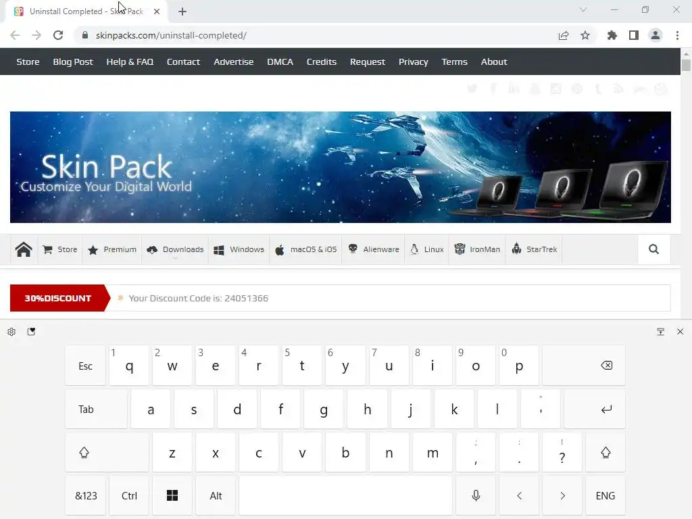Viewport: 692px width, 519px height.
Task: Open the Store top menu link
Action: (x=28, y=61)
